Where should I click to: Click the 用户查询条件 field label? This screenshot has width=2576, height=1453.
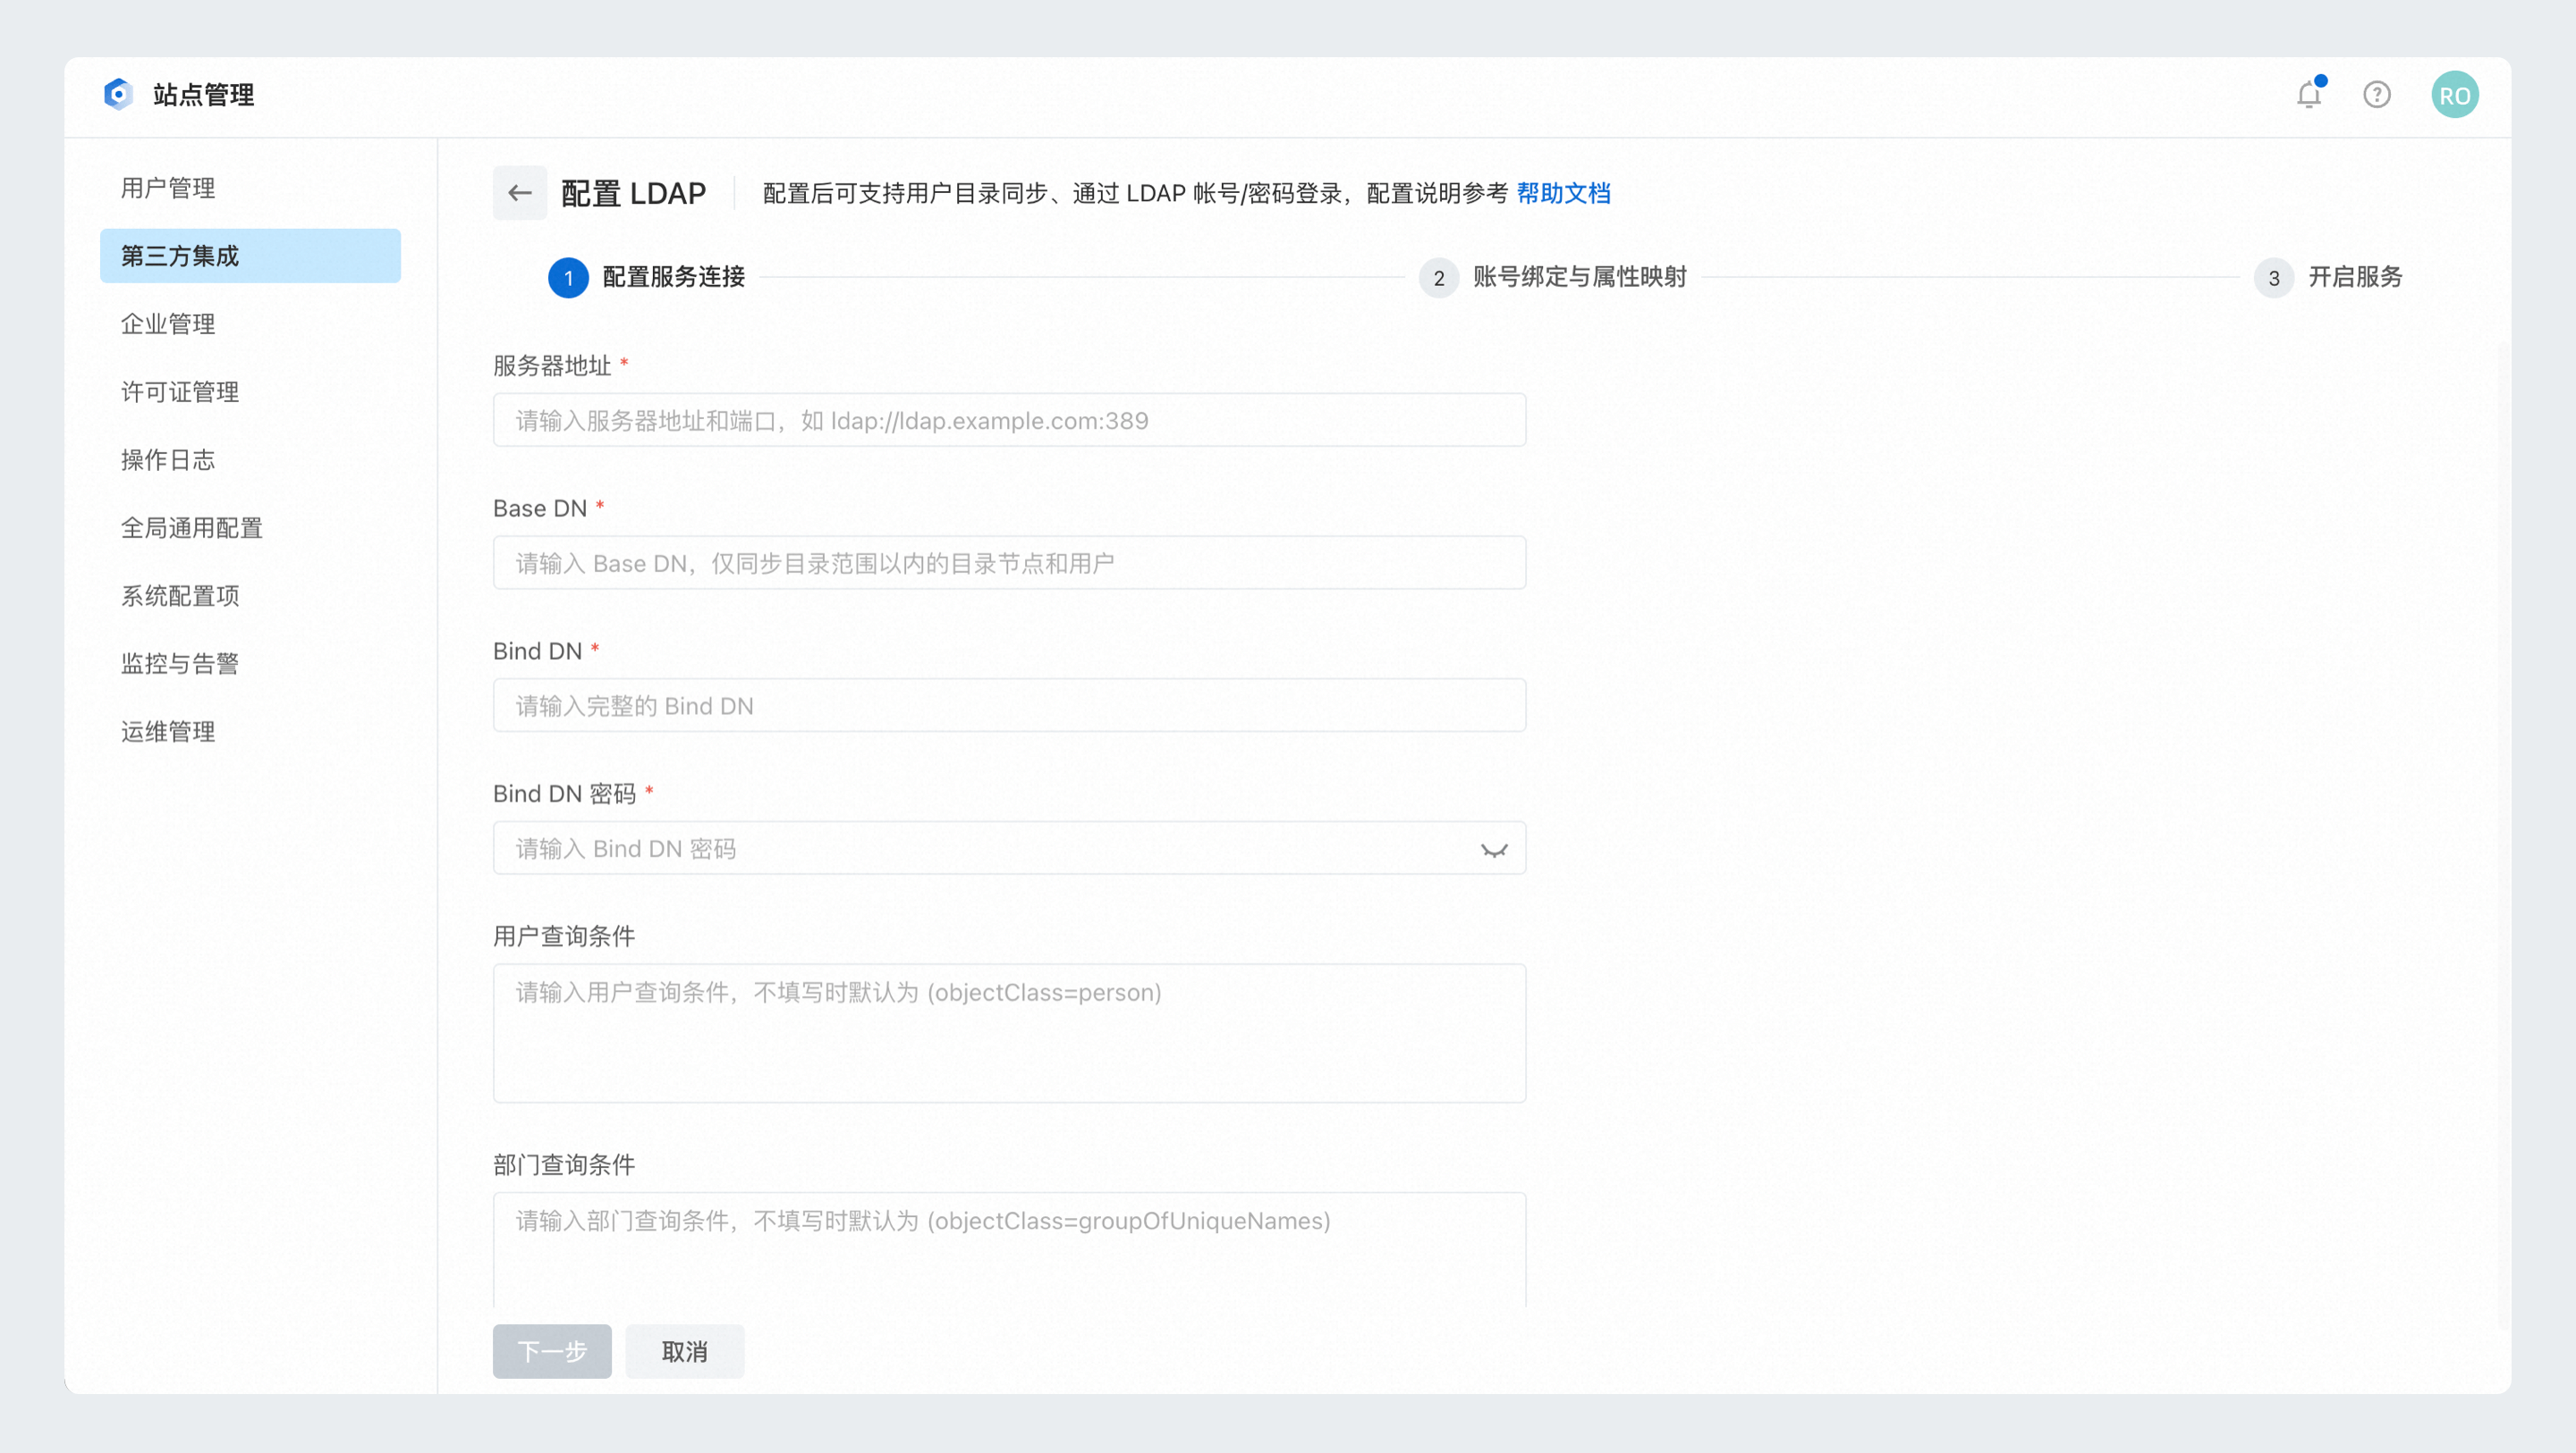(564, 936)
